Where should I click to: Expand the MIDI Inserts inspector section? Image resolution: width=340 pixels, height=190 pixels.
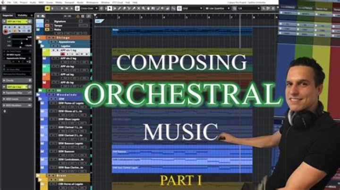(x=17, y=99)
